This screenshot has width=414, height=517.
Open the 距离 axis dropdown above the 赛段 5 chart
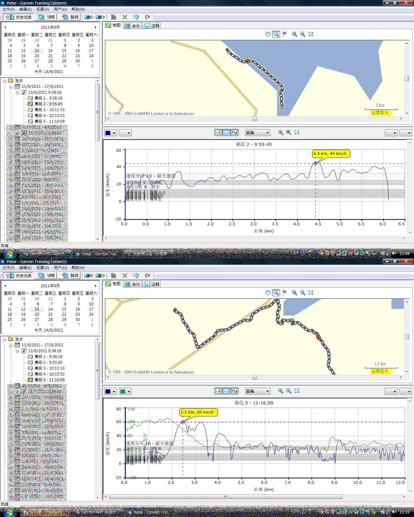coord(257,391)
